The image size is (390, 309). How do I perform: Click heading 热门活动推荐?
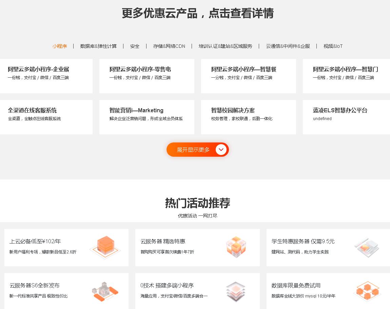(198, 203)
